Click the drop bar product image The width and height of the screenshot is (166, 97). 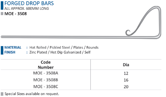pyautogui.click(x=81, y=22)
